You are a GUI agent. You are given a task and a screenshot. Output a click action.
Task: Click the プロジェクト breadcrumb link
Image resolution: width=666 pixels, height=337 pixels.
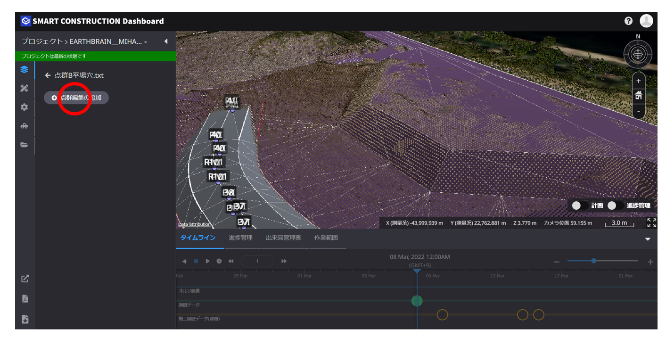(42, 41)
